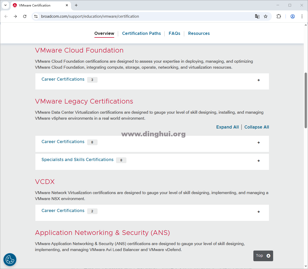308x269 pixels.
Task: Open cookie preferences icon
Action: point(10,260)
